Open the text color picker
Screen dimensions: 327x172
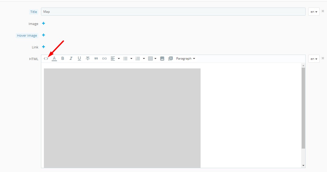coord(54,59)
